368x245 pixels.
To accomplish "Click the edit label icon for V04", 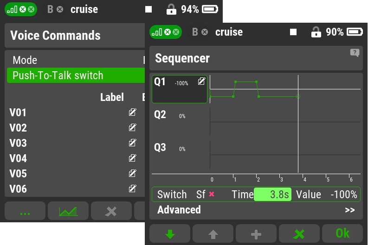I will pos(132,158).
